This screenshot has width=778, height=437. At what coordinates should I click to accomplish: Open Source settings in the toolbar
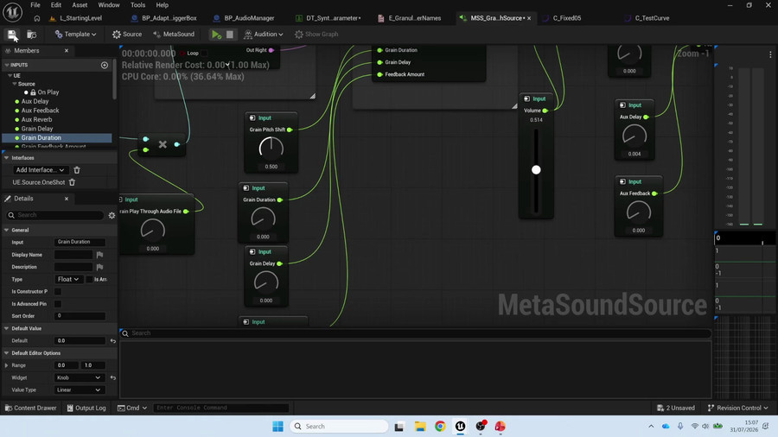(127, 35)
